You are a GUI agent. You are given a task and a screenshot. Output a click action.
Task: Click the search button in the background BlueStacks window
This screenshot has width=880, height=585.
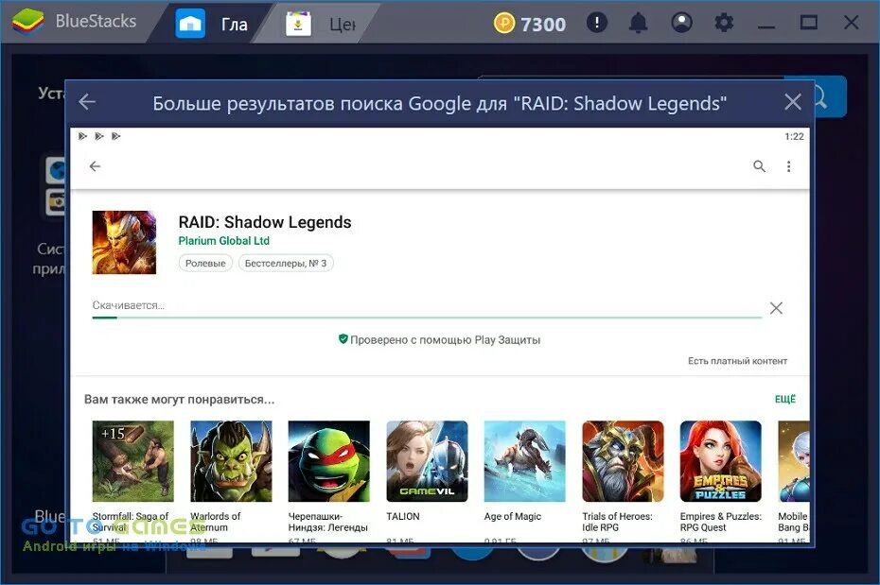830,96
